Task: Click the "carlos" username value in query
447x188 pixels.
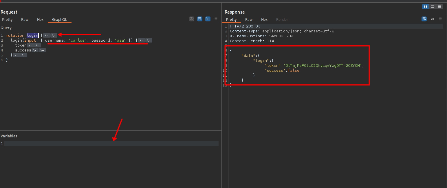Action: click(x=78, y=40)
